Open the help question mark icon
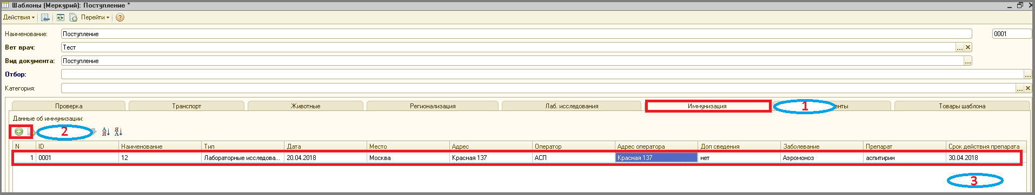 tap(120, 17)
